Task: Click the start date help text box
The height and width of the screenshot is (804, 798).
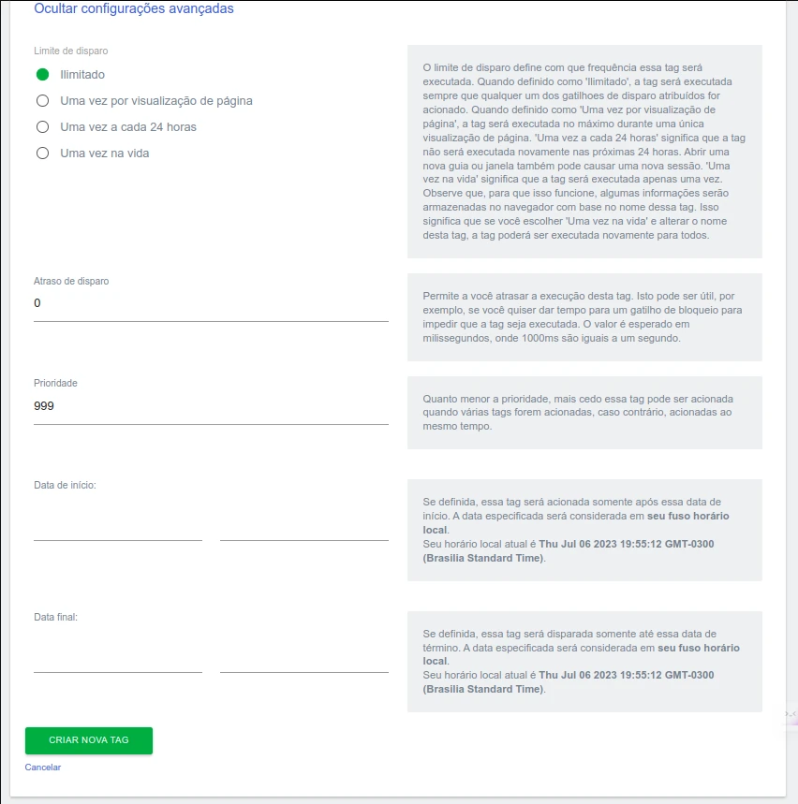Action: point(584,530)
